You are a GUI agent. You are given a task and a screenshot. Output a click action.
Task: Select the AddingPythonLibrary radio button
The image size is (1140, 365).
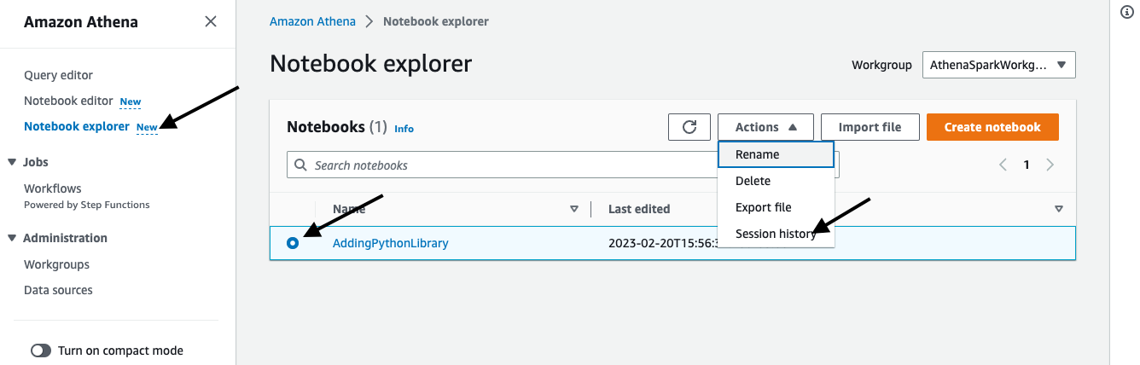click(x=293, y=243)
